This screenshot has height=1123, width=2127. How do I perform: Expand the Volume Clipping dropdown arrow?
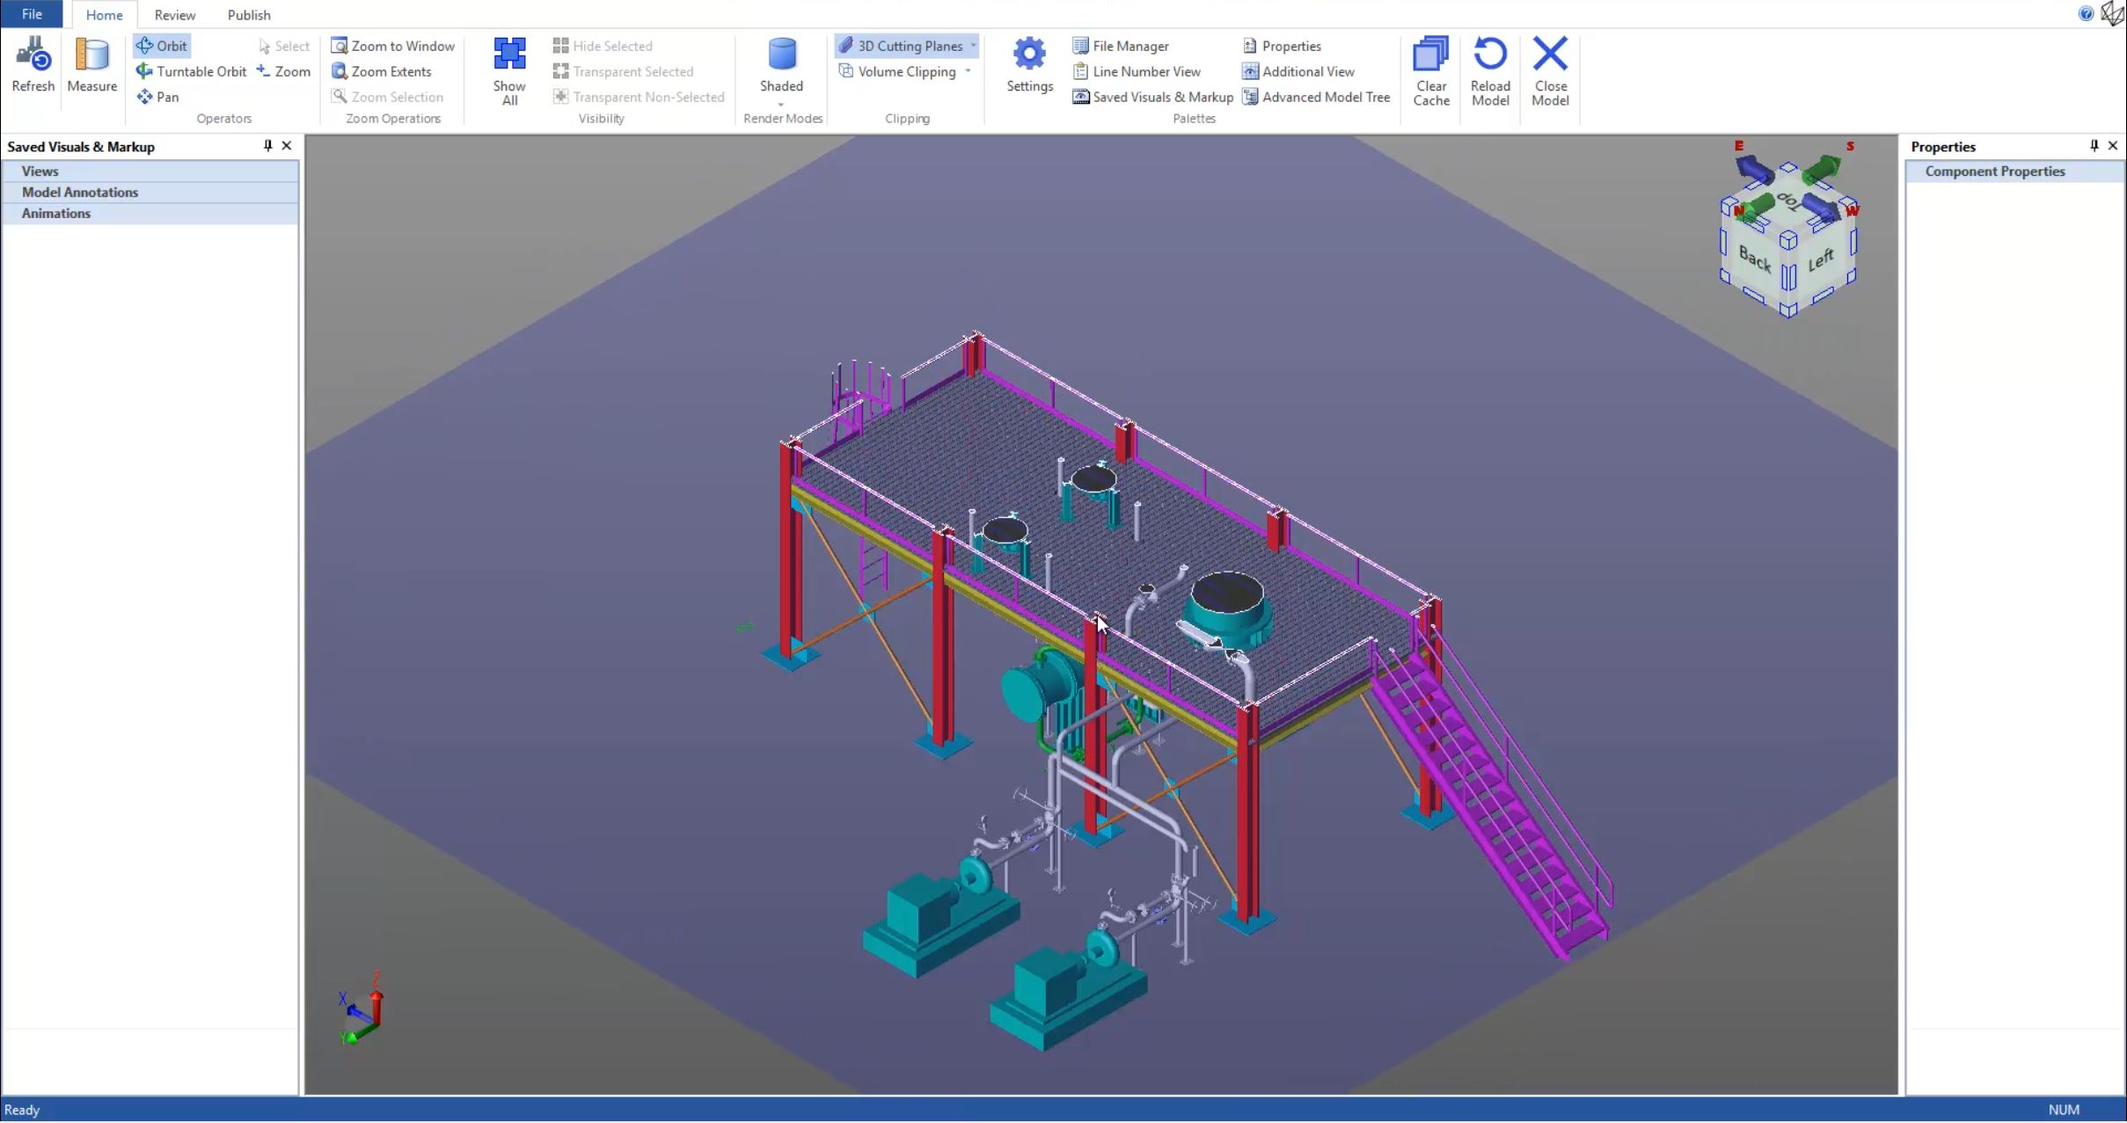pyautogui.click(x=968, y=71)
